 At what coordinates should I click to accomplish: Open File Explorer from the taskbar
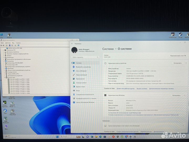[x=96, y=137]
